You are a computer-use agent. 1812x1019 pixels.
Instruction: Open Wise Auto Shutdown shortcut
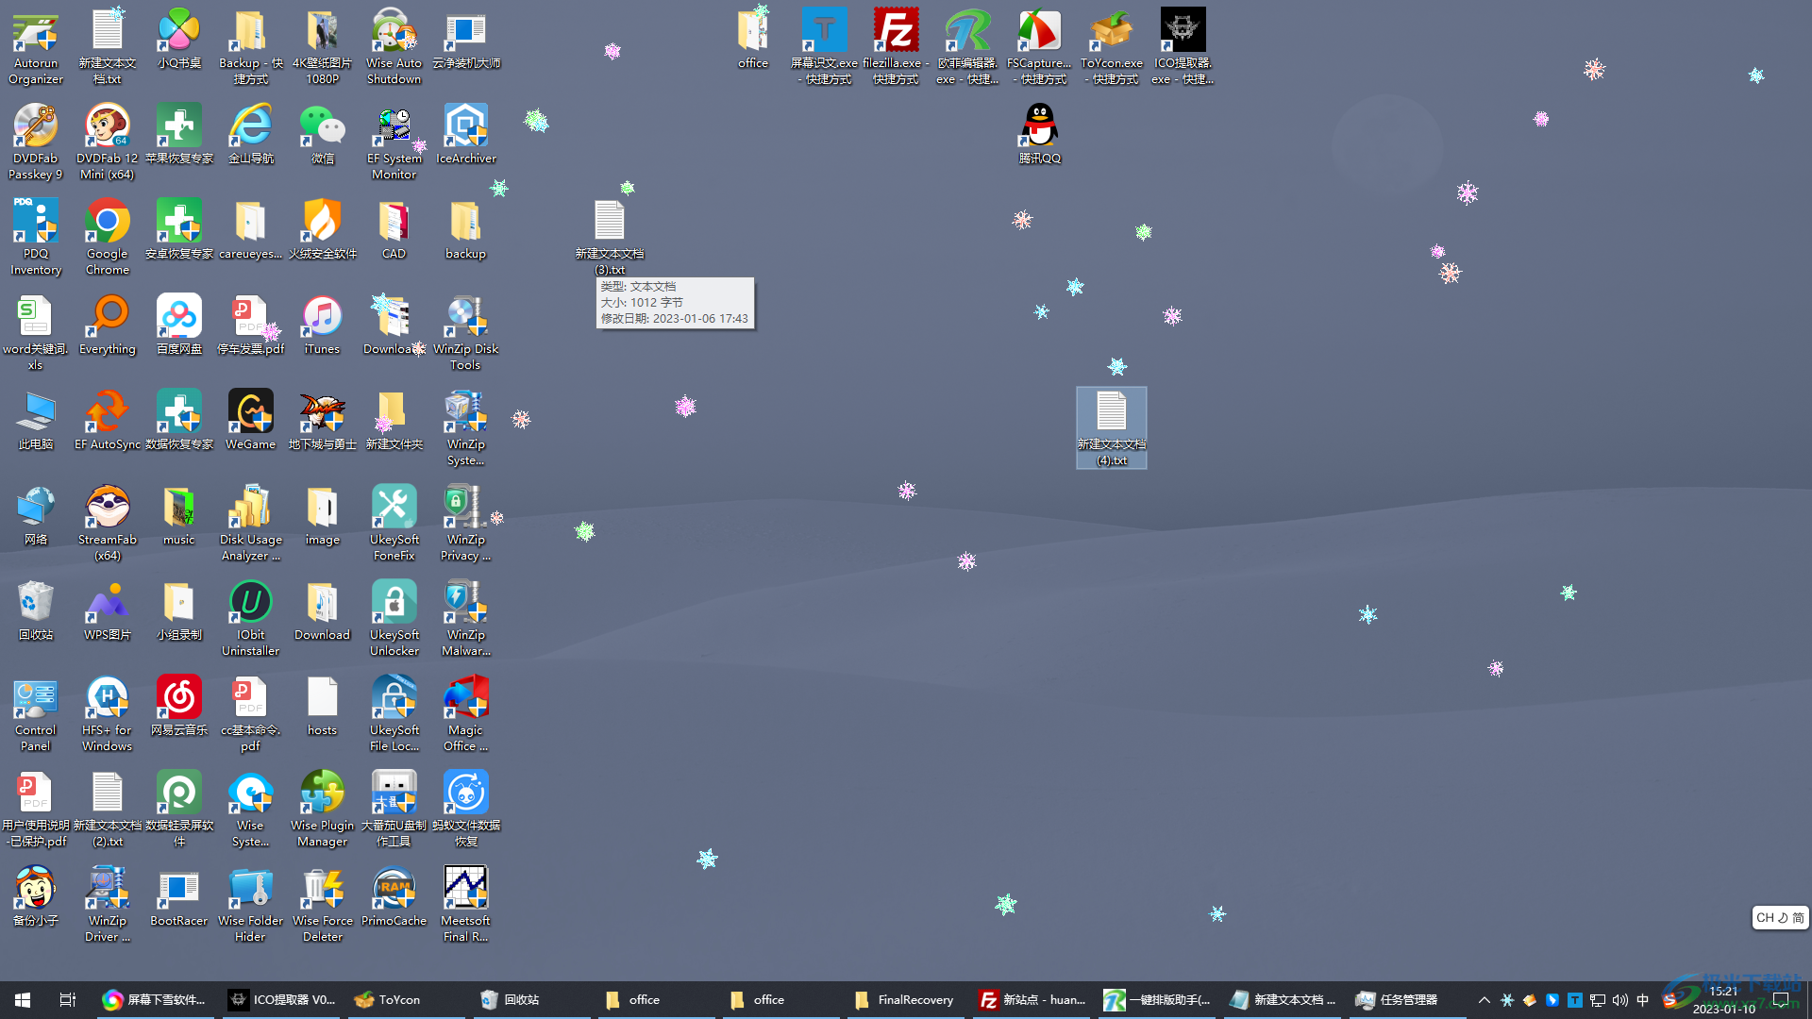click(394, 47)
